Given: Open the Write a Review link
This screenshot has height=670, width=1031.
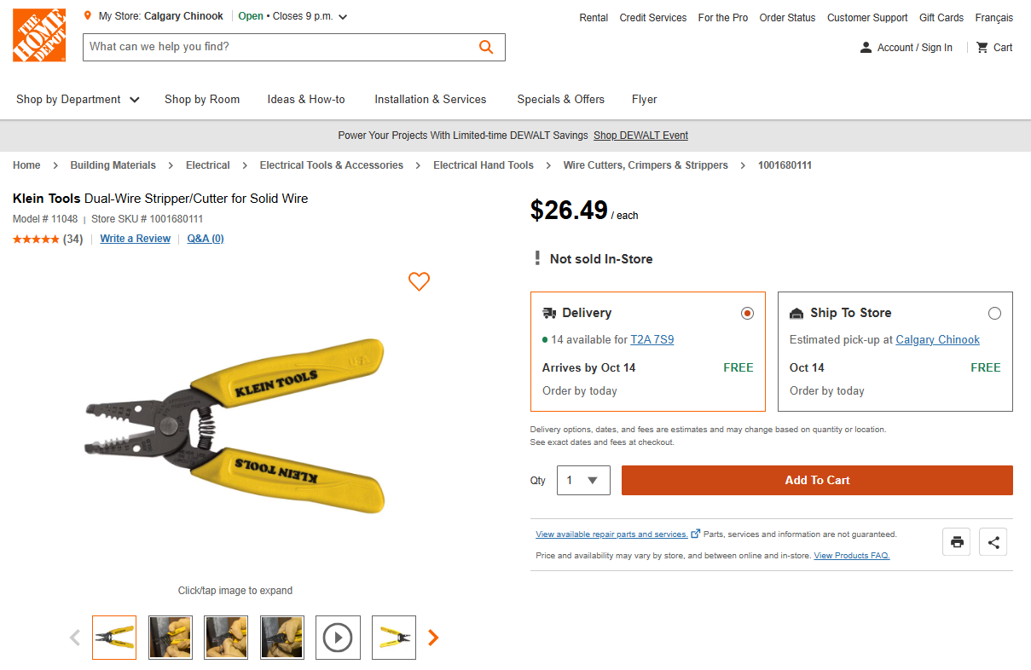Looking at the screenshot, I should [x=135, y=239].
